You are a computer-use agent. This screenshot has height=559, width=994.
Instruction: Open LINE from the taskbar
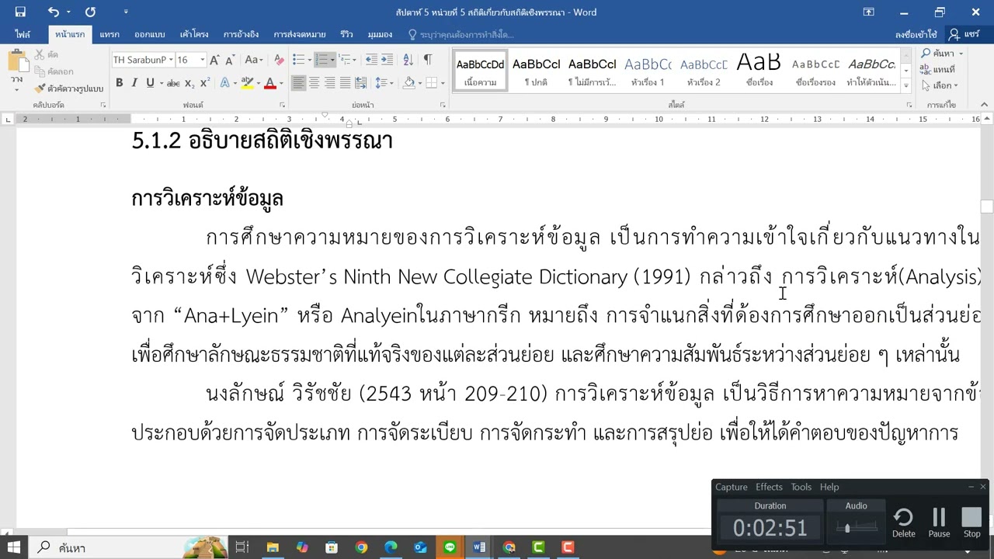click(x=450, y=547)
